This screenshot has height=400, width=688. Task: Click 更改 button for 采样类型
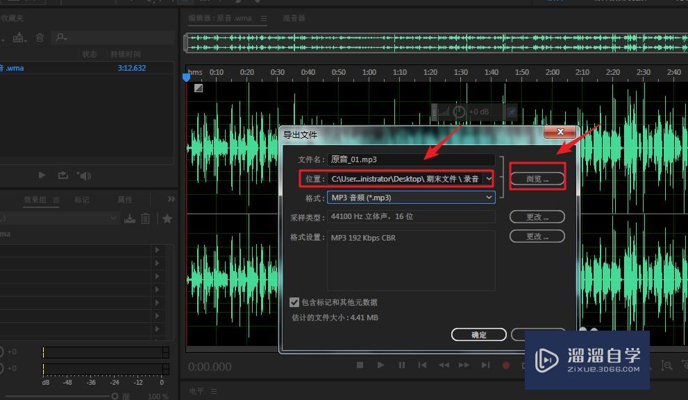(x=537, y=217)
